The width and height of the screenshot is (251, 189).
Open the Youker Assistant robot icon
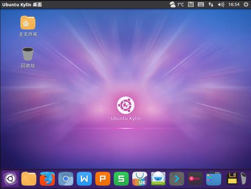[158, 179]
